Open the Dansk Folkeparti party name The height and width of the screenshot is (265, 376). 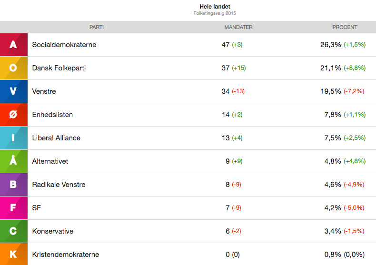click(59, 68)
